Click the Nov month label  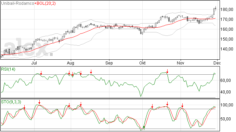tap(181, 63)
